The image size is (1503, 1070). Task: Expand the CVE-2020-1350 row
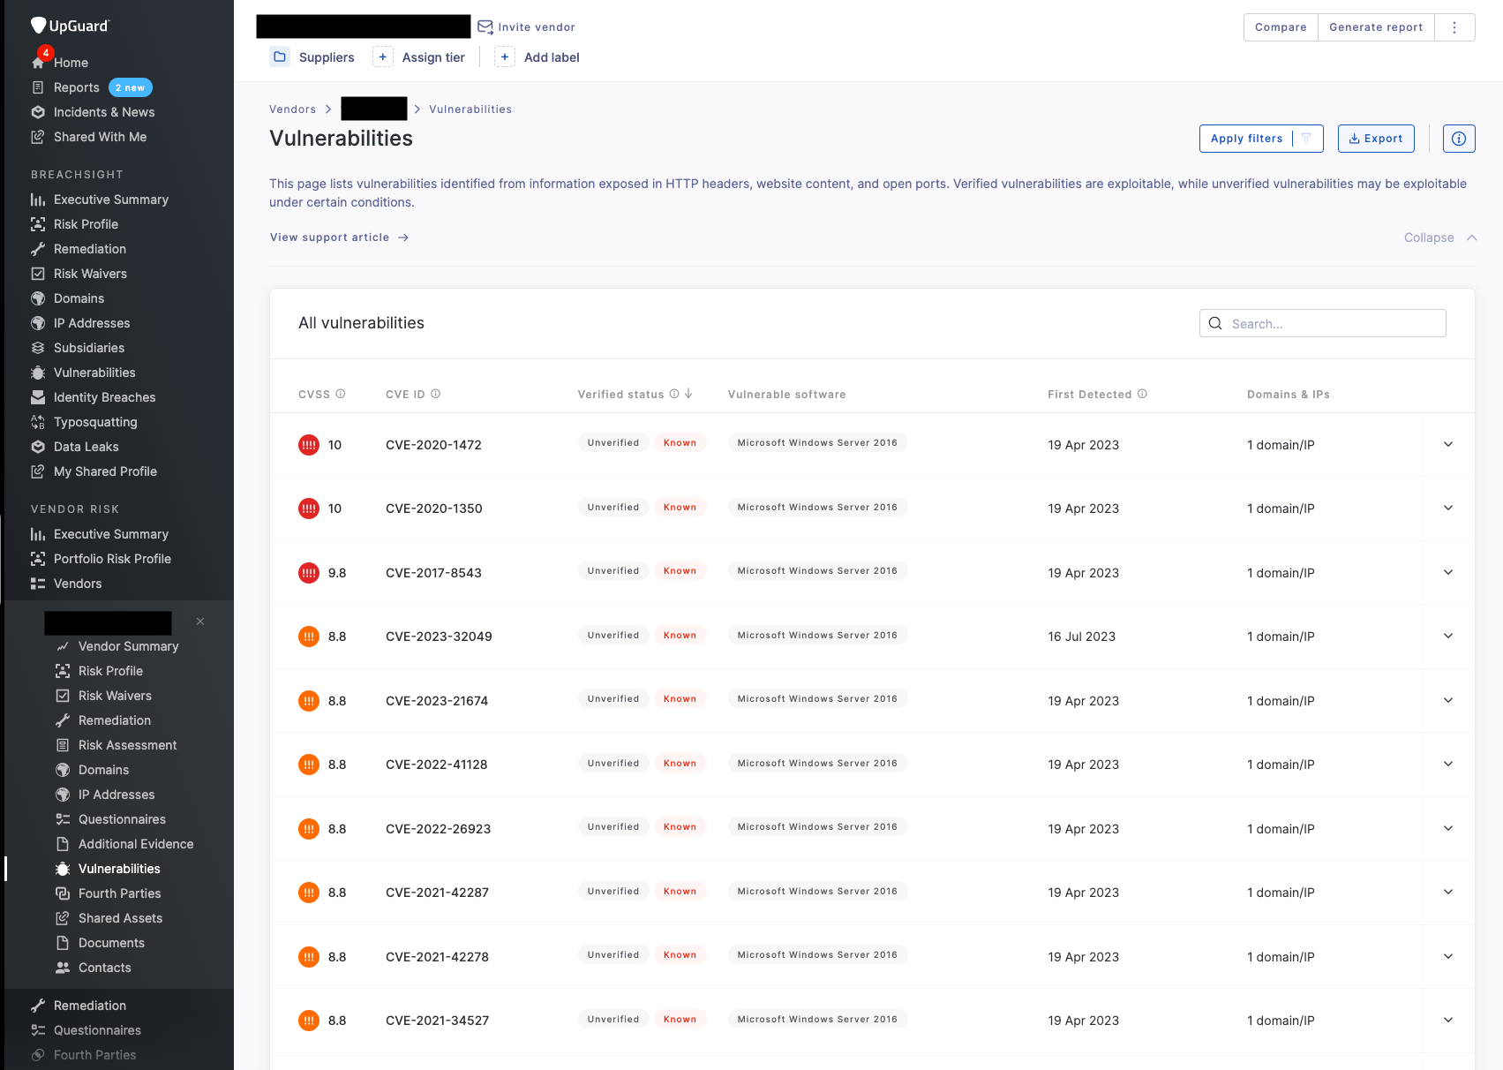[x=1448, y=508]
